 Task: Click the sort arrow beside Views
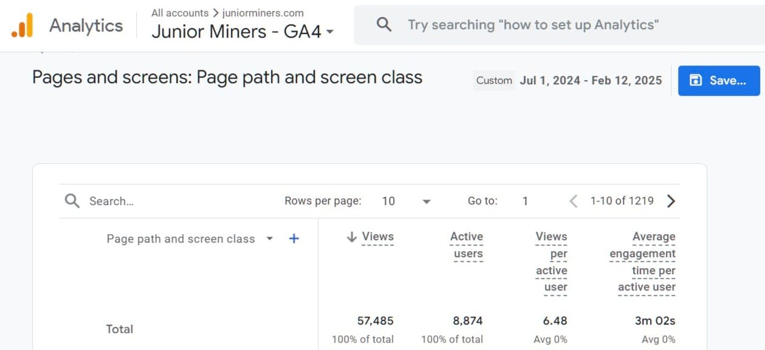351,237
